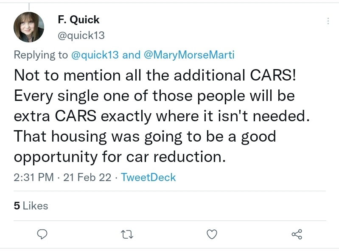
Task: Open the F. Quick display name
Action: click(78, 20)
